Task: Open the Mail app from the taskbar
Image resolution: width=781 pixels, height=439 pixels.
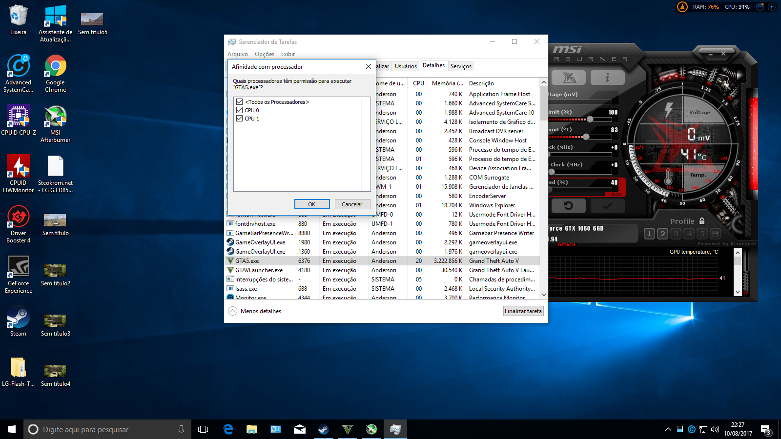Action: point(300,429)
